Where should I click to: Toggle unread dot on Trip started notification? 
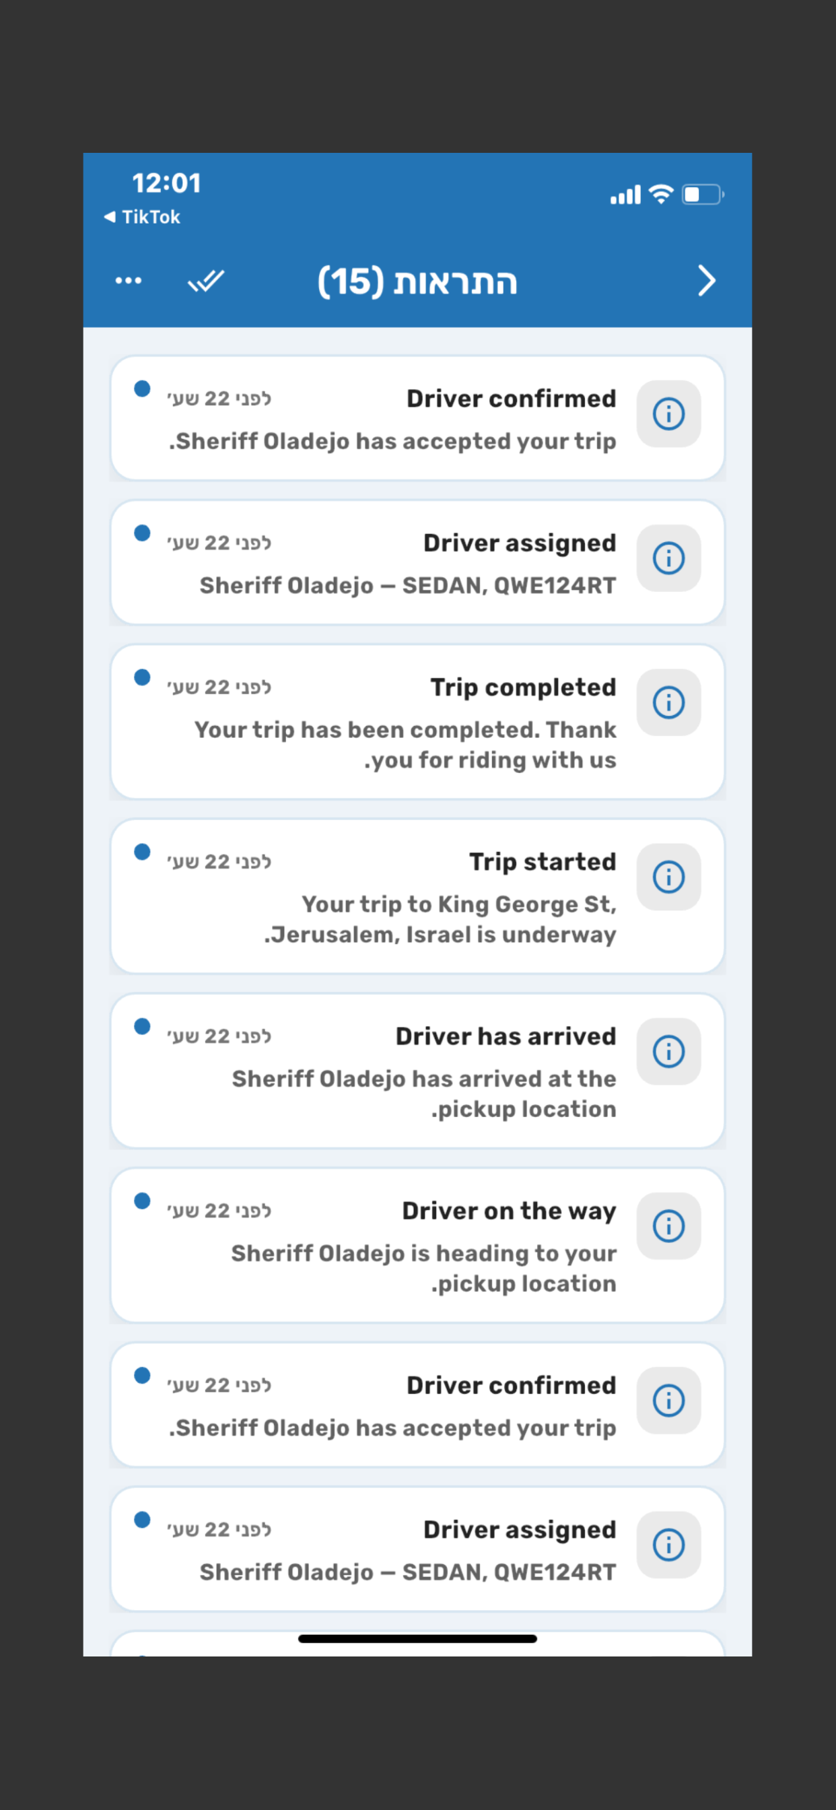pyautogui.click(x=142, y=852)
